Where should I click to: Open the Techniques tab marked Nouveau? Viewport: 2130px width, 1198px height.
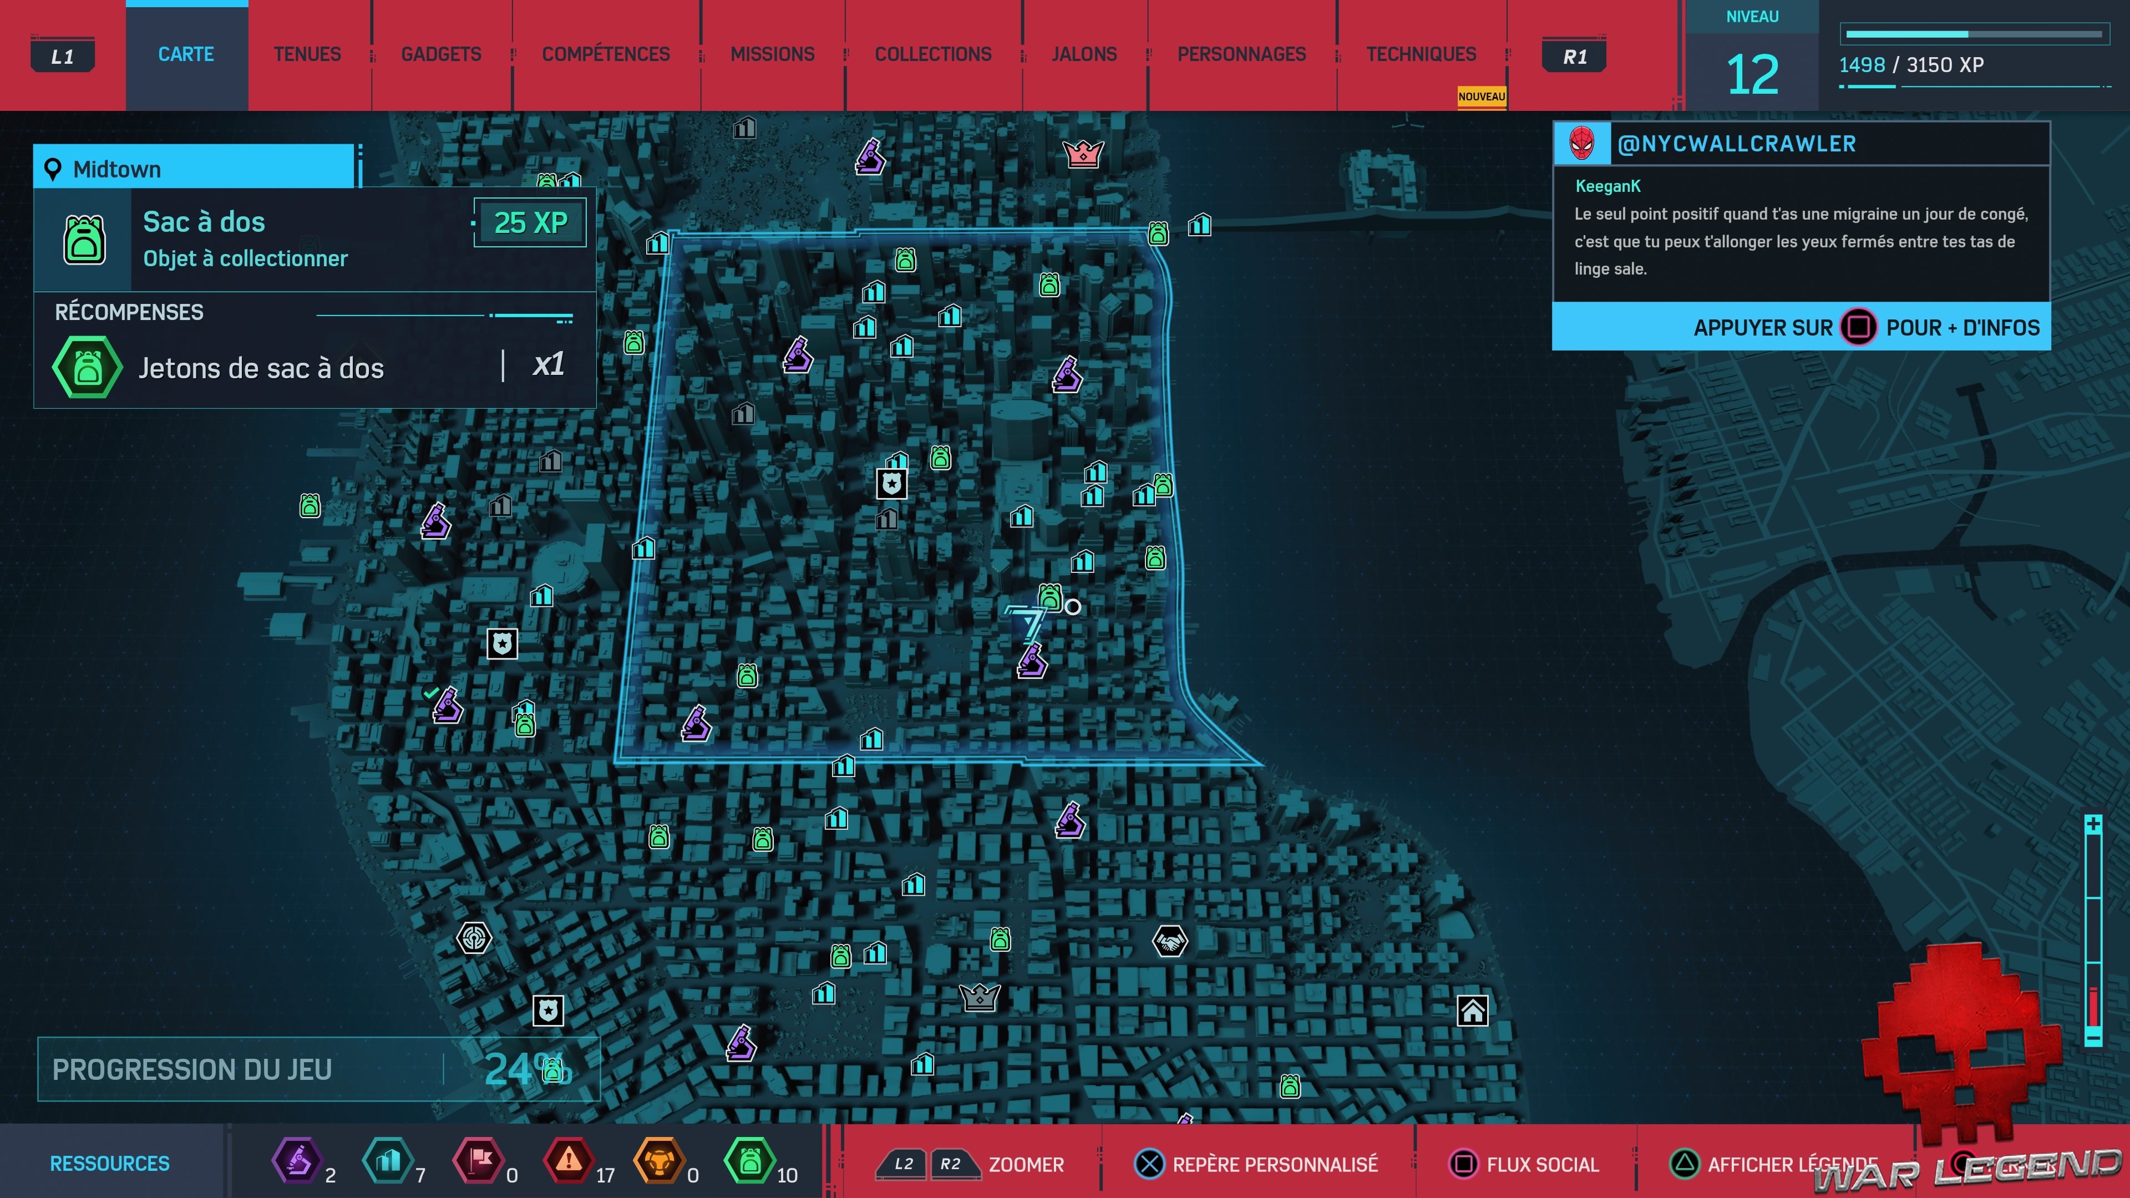pyautogui.click(x=1421, y=54)
